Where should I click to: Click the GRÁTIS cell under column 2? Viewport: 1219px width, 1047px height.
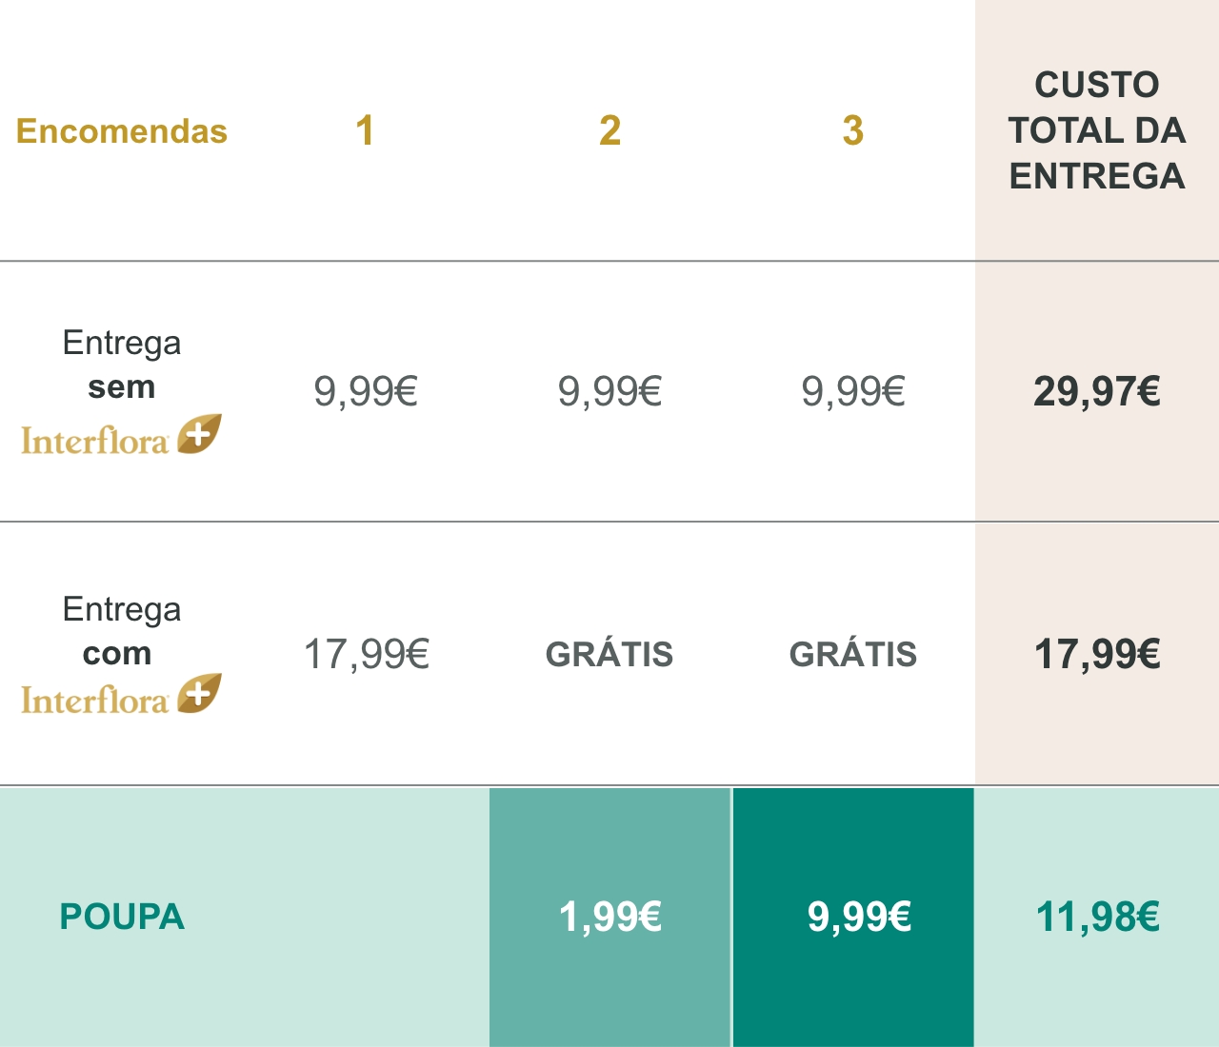(609, 654)
